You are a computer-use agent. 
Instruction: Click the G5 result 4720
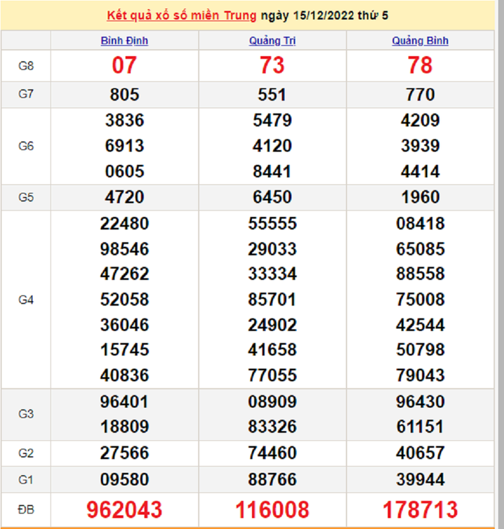pyautogui.click(x=125, y=197)
